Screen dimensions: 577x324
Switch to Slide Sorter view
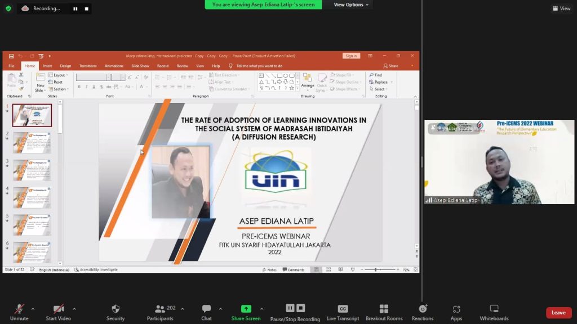329,269
